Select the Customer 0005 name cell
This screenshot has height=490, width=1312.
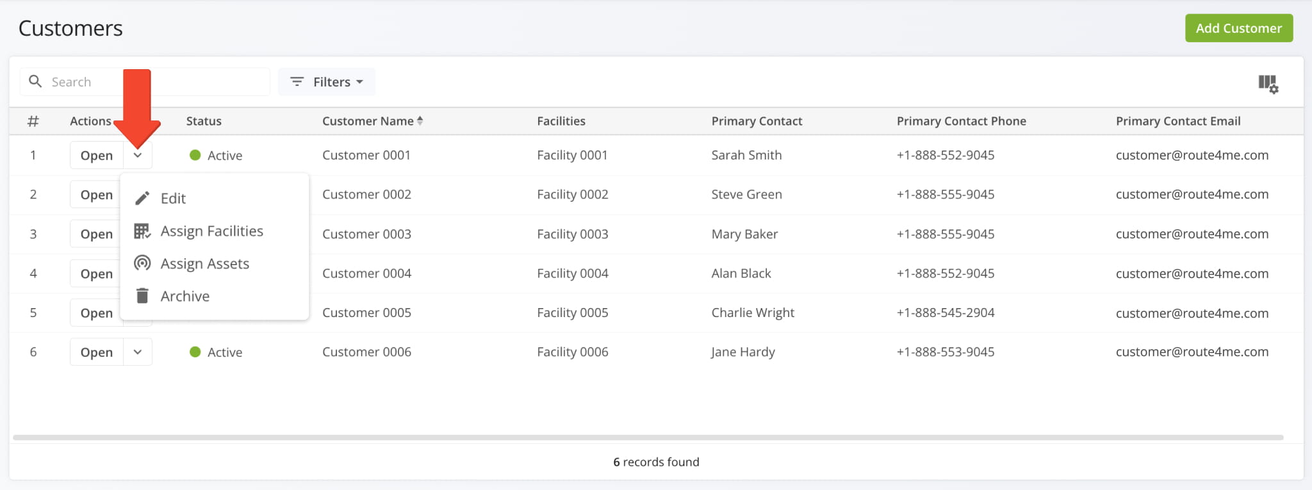(x=366, y=313)
